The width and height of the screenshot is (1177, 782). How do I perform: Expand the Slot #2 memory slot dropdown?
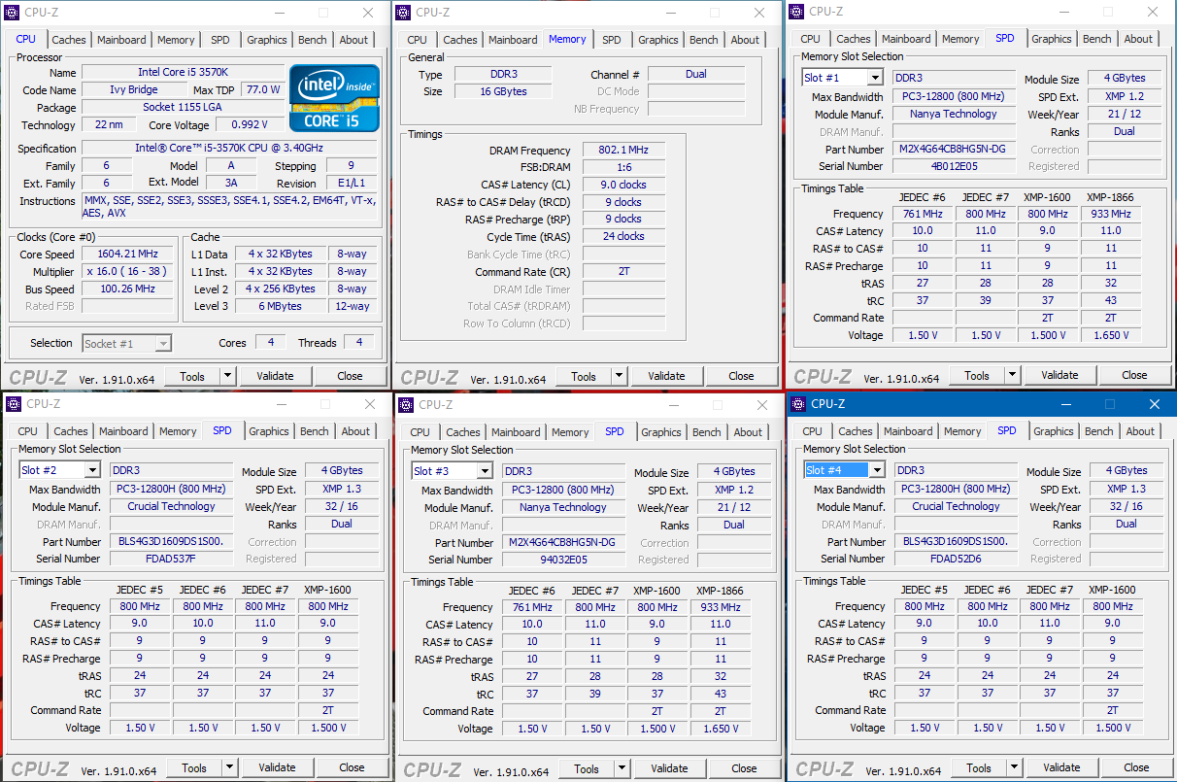[x=93, y=470]
